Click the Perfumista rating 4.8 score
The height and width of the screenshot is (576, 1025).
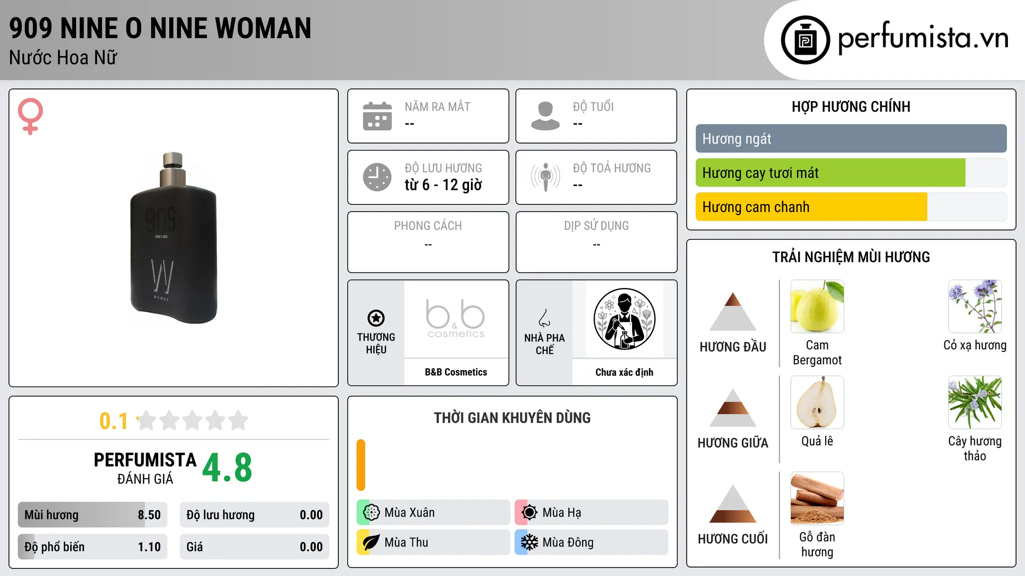point(227,467)
